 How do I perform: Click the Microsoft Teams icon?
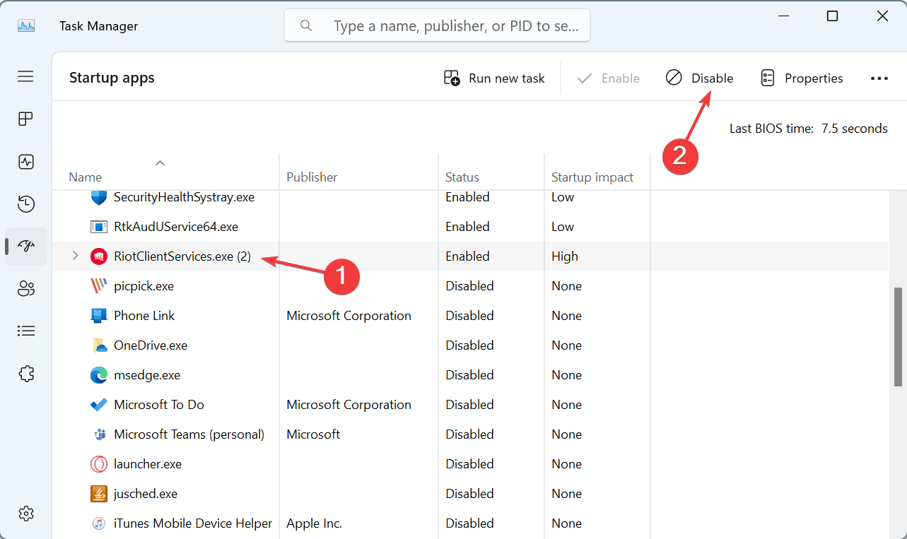click(x=99, y=434)
